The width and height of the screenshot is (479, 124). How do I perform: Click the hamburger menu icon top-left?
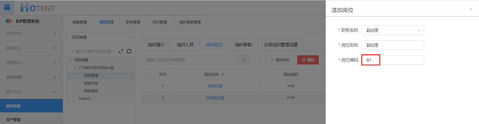pos(7,7)
